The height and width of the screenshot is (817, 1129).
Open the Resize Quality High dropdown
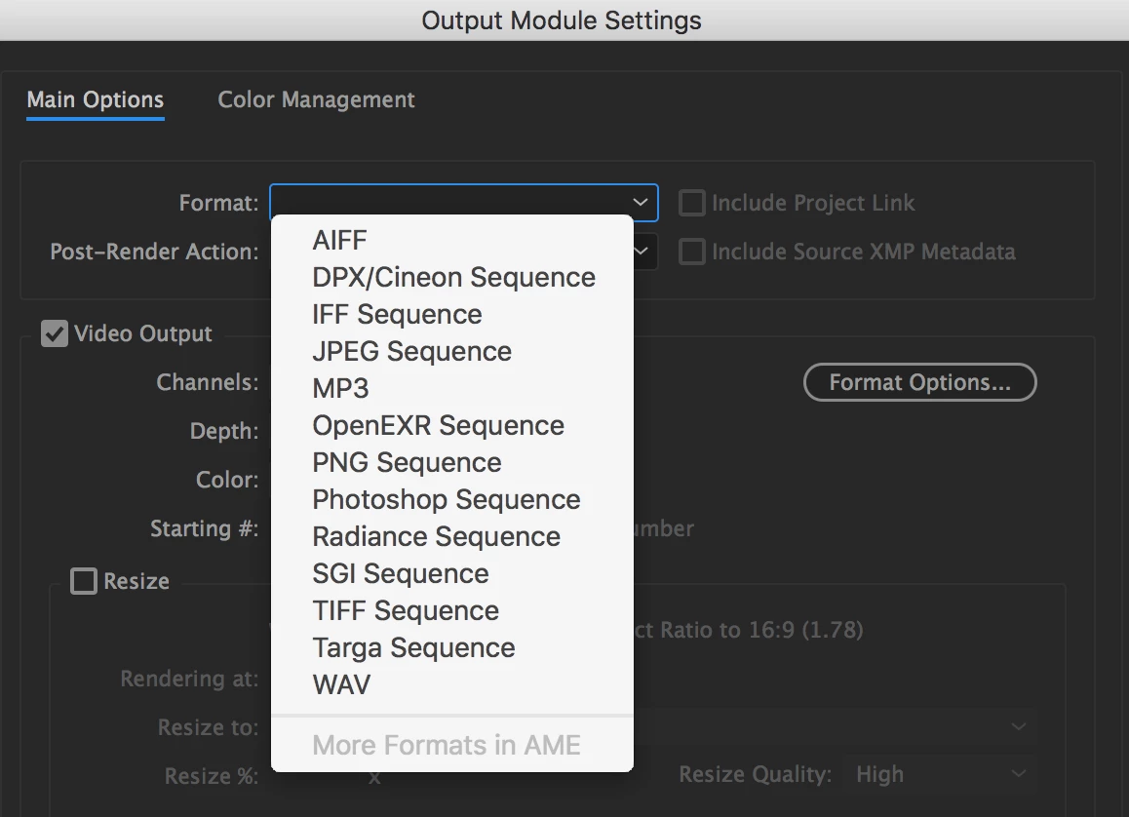[x=936, y=775]
